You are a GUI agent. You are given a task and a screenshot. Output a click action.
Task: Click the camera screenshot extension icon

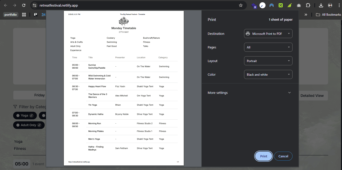coord(299,5)
